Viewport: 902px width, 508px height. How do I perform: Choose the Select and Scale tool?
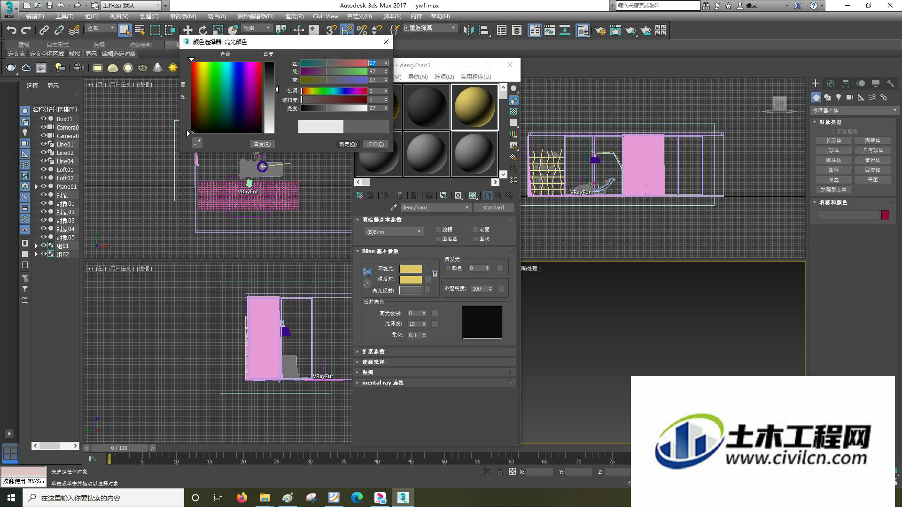(218, 30)
